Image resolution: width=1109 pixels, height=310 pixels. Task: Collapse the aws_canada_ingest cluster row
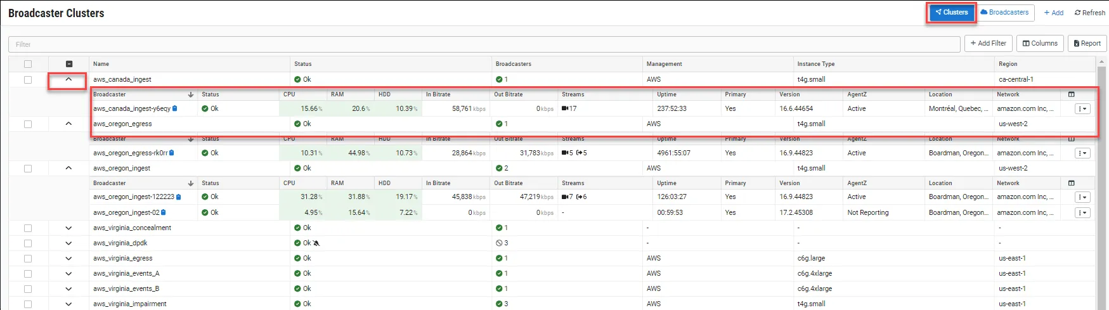68,80
